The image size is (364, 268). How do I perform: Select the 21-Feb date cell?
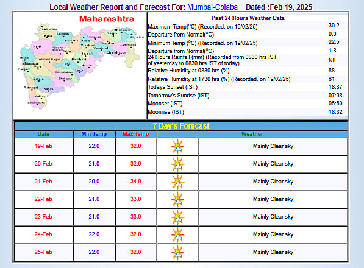43,182
